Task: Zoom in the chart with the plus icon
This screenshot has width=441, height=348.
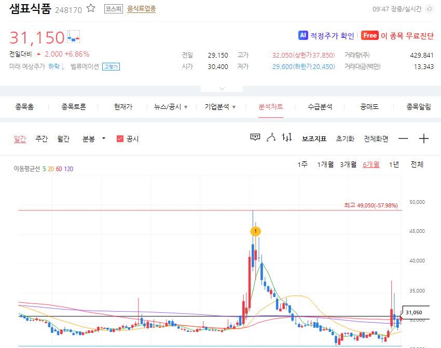Action: [424, 138]
